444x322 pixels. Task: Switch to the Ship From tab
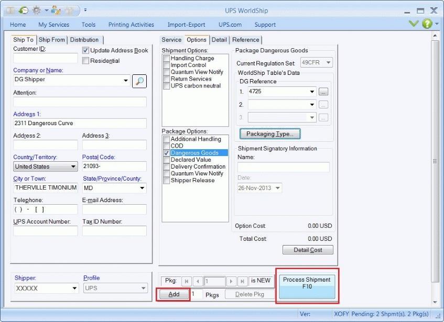pyautogui.click(x=52, y=40)
